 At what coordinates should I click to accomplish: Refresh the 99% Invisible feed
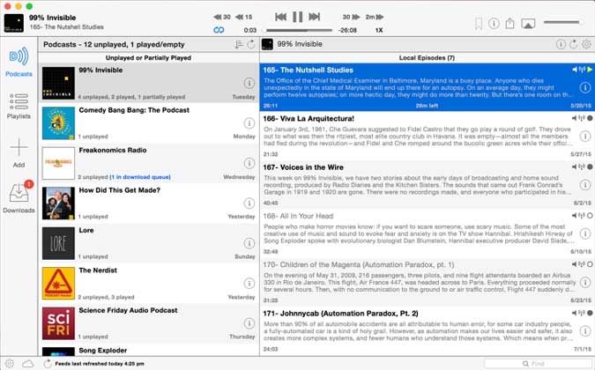point(573,44)
